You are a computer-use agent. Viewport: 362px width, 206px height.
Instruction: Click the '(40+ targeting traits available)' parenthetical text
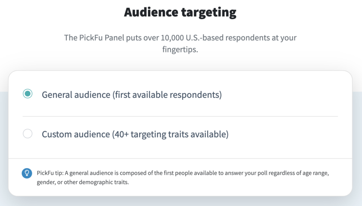pos(171,134)
